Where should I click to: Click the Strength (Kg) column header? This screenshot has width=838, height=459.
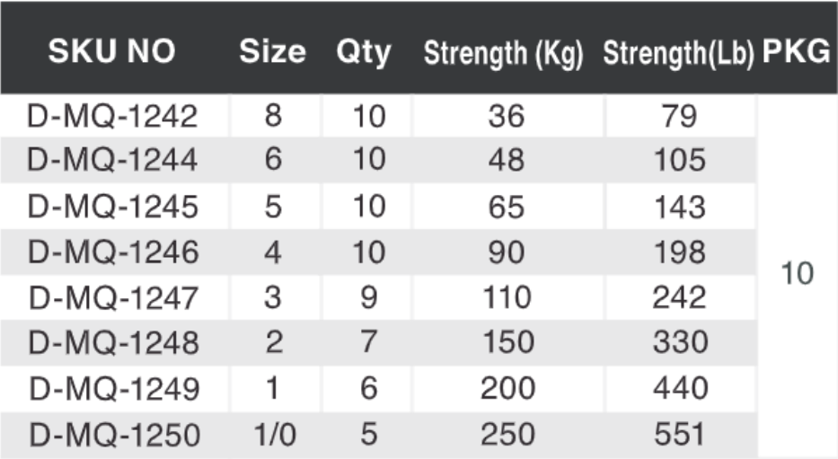504,54
